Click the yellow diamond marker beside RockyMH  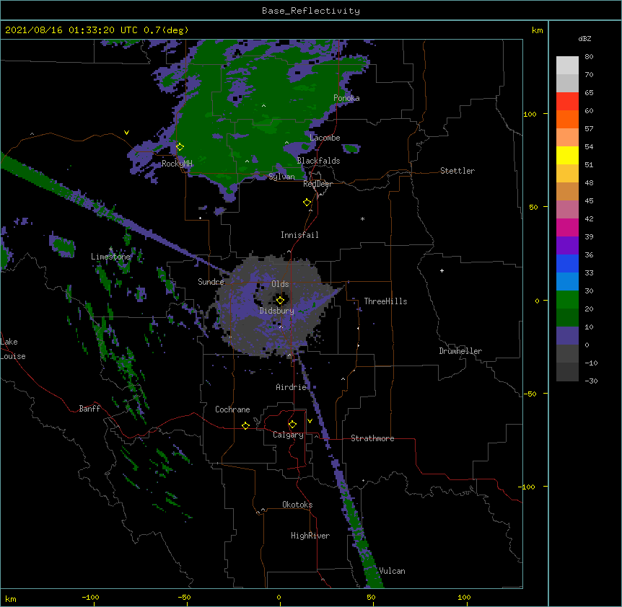pyautogui.click(x=180, y=147)
